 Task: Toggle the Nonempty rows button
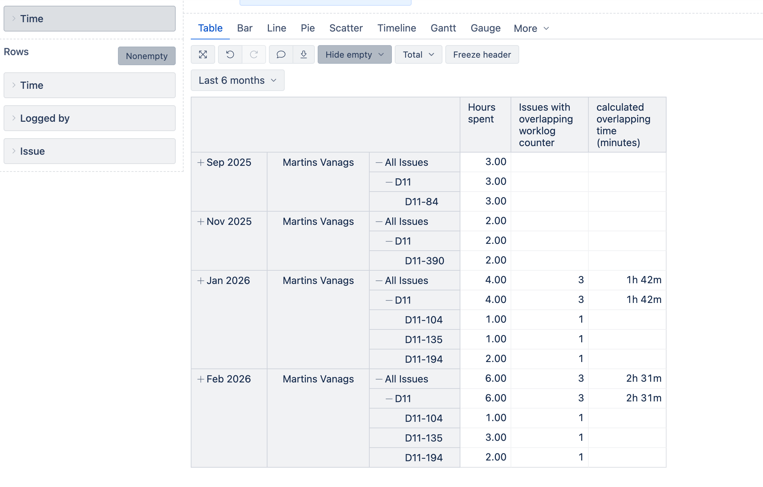(147, 56)
